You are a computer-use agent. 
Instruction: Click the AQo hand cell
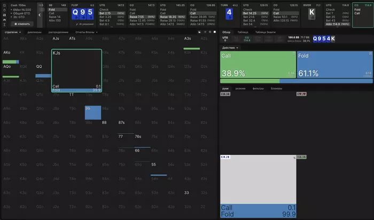click(x=11, y=70)
